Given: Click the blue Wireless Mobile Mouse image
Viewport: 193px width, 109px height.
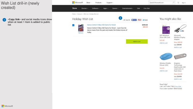Looking at the screenshot, I should click(x=166, y=56).
